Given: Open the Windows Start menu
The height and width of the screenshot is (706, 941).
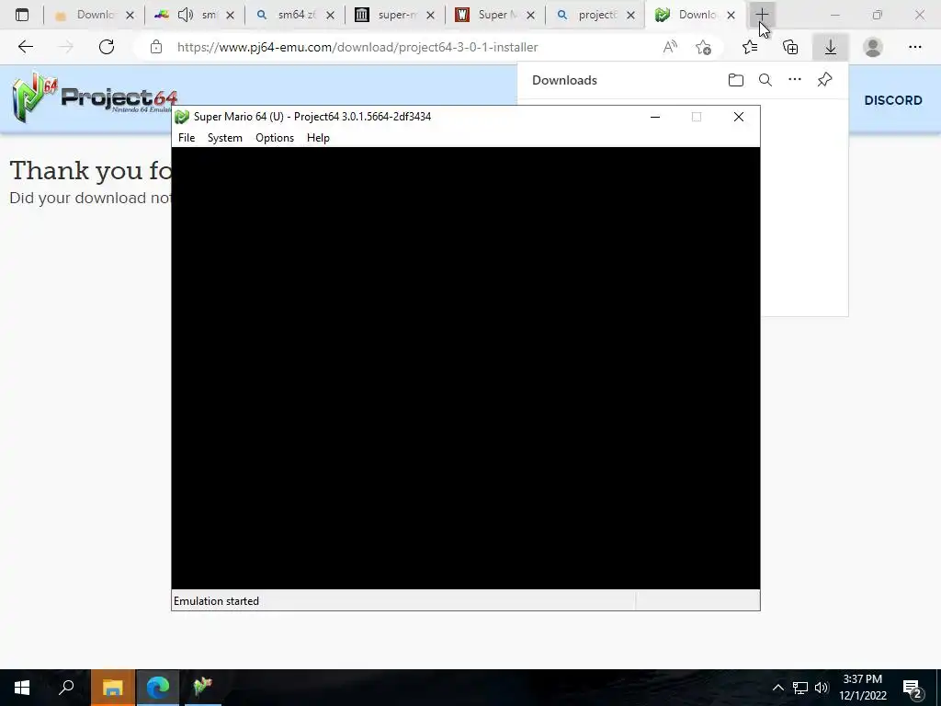Looking at the screenshot, I should (x=22, y=688).
